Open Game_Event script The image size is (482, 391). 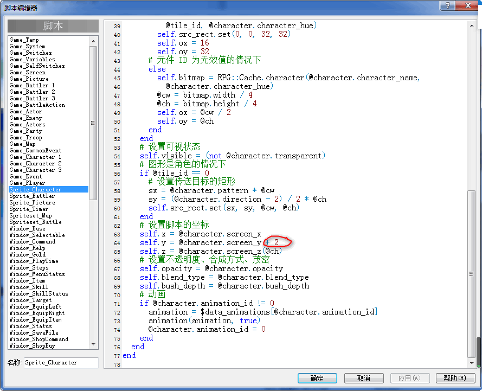(25, 177)
